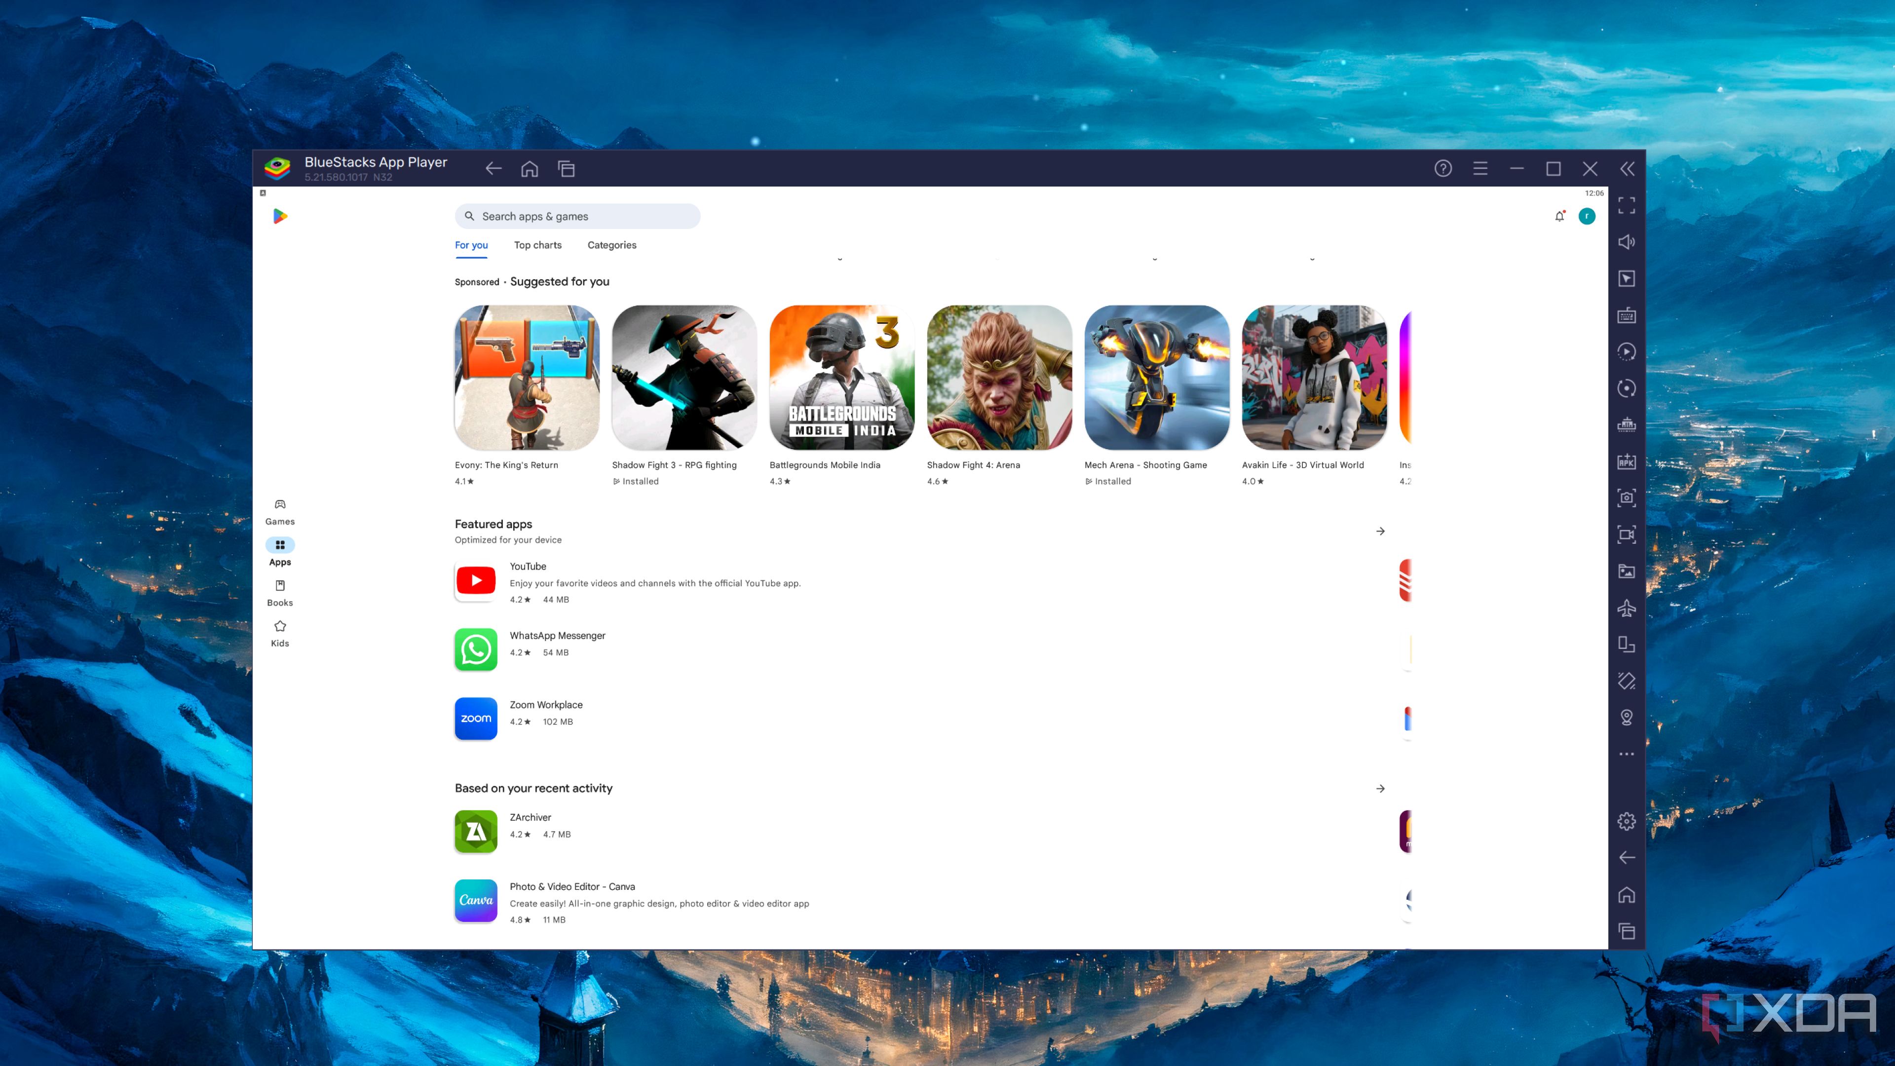Switch to the Top charts tab

(x=537, y=245)
